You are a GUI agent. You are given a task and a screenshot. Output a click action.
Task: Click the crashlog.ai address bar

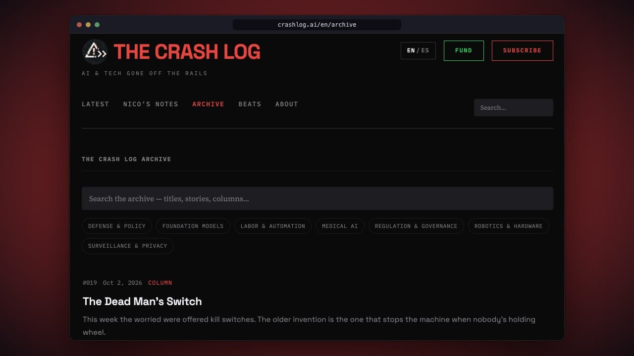pos(317,25)
